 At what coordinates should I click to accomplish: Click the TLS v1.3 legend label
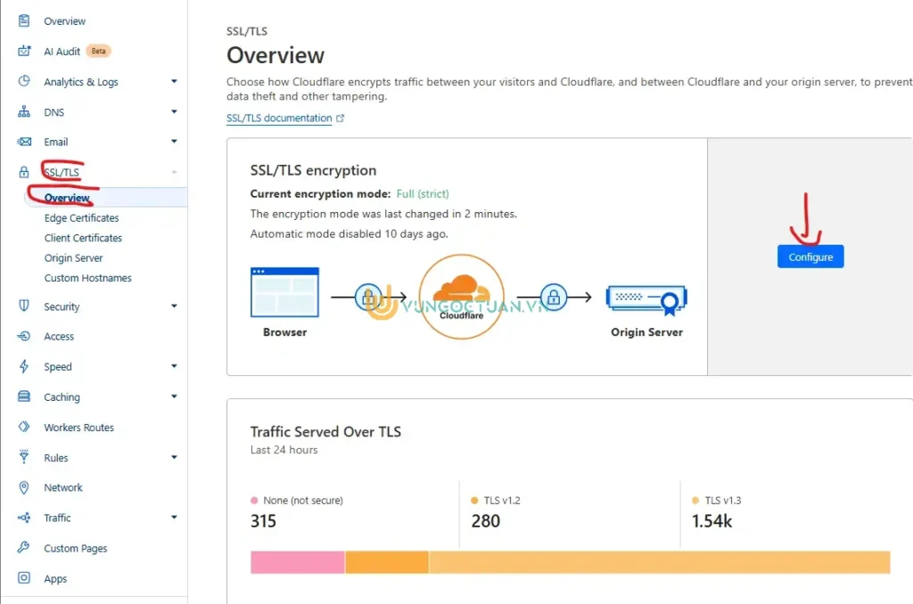point(722,501)
